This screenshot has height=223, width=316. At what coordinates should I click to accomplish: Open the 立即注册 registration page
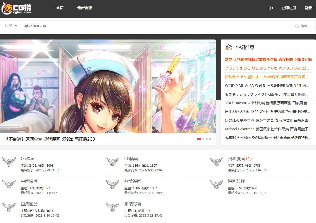(289, 8)
